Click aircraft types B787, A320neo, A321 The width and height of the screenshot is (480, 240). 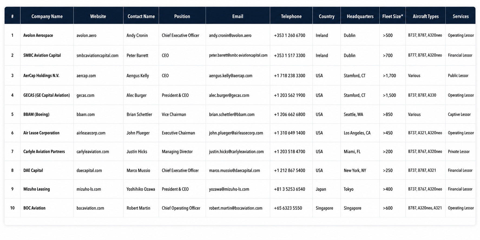(425, 208)
